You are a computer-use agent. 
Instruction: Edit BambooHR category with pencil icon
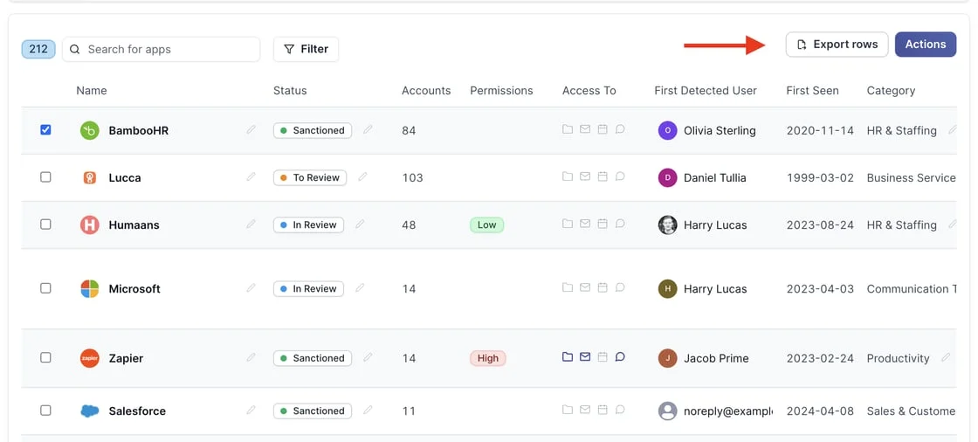click(x=952, y=130)
